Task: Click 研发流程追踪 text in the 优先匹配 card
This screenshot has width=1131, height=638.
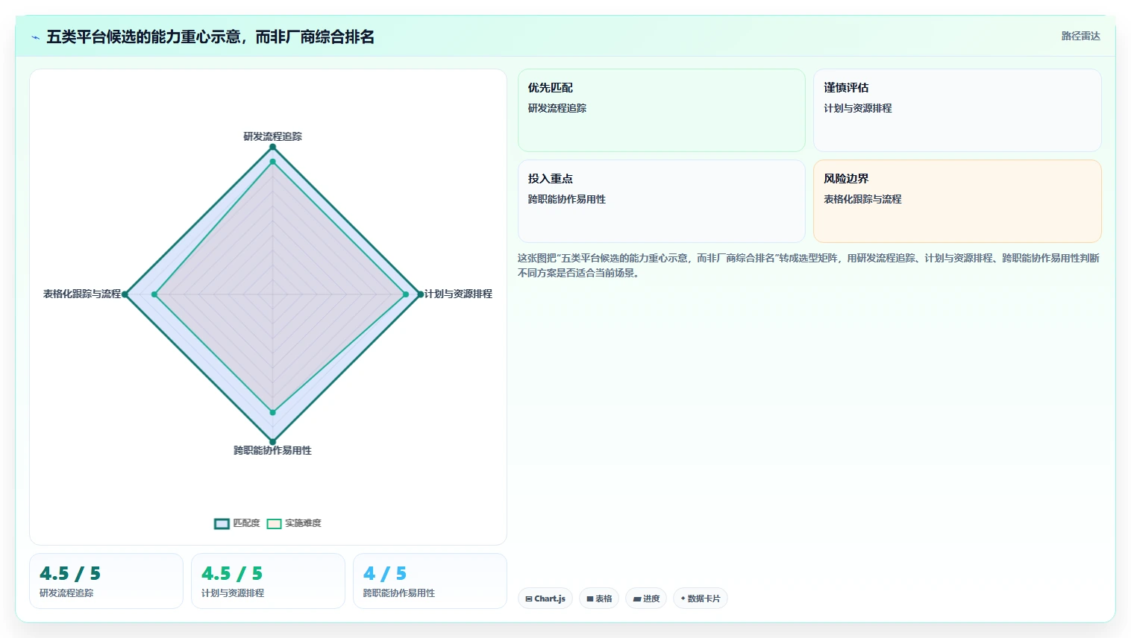Action: (x=557, y=108)
